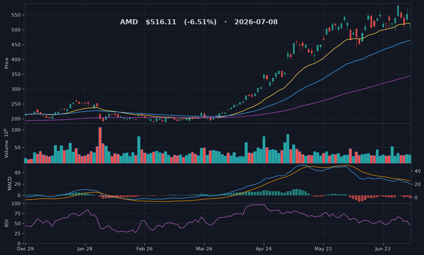
Task: Click the 0 tick on RSI axis
Action: (x=19, y=243)
